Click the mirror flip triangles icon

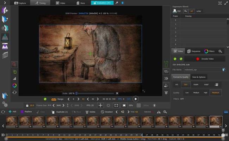coord(159,112)
